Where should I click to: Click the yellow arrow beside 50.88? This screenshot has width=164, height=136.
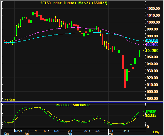pos(144,115)
